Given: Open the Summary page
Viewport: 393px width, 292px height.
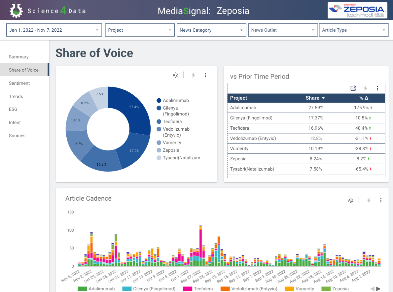Looking at the screenshot, I should coord(19,57).
